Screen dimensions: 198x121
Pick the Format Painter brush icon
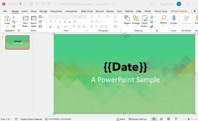click(x=14, y=26)
